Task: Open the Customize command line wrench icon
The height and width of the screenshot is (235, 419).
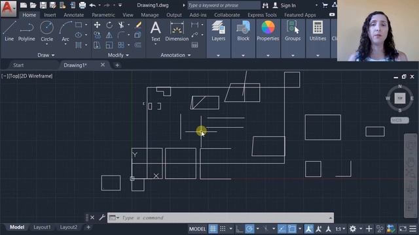Action: tap(102, 217)
